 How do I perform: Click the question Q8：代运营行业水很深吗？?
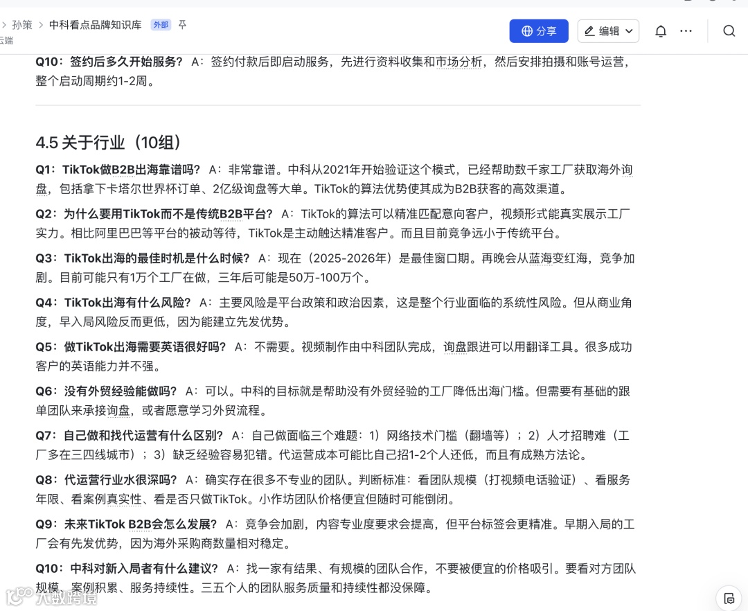[x=107, y=480]
